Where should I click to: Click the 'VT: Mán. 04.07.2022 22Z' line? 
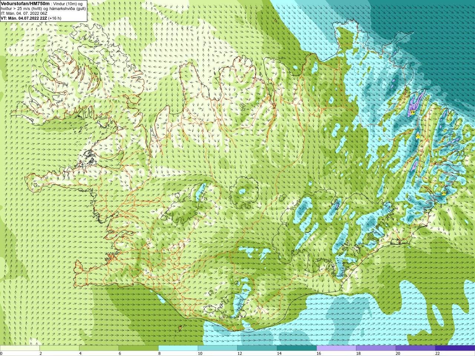[24, 18]
